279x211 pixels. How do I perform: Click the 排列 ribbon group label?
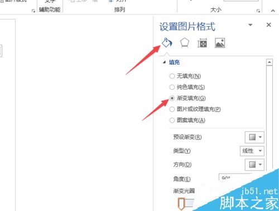pos(119,9)
